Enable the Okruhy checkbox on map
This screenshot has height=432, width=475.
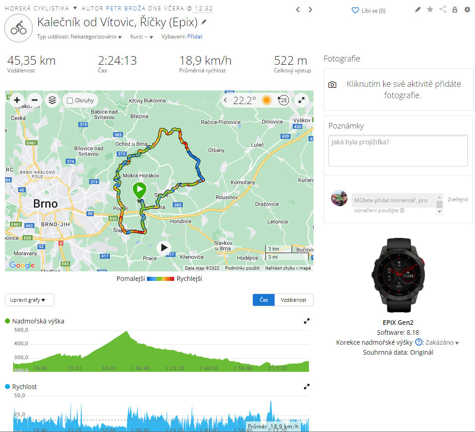click(70, 100)
